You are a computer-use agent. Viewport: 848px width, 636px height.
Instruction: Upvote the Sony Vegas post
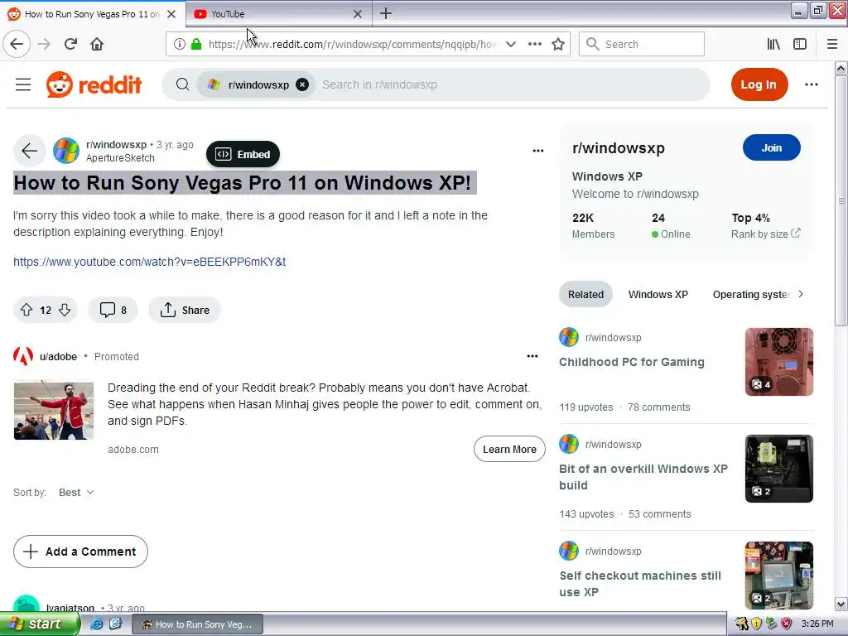(x=26, y=310)
